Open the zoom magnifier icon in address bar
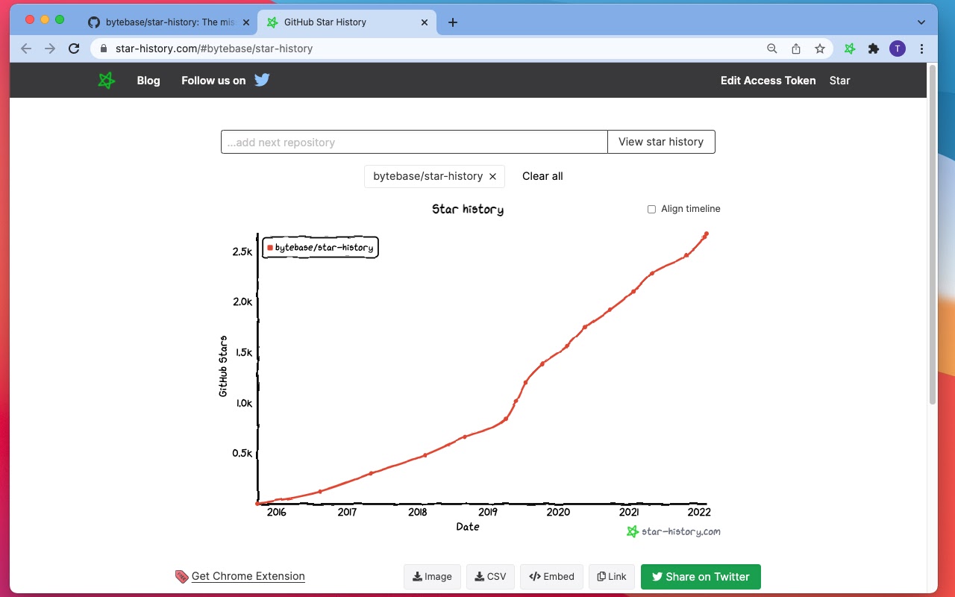Viewport: 955px width, 597px height. pyautogui.click(x=772, y=49)
